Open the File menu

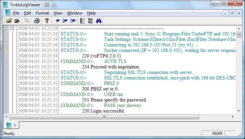pyautogui.click(x=16, y=13)
